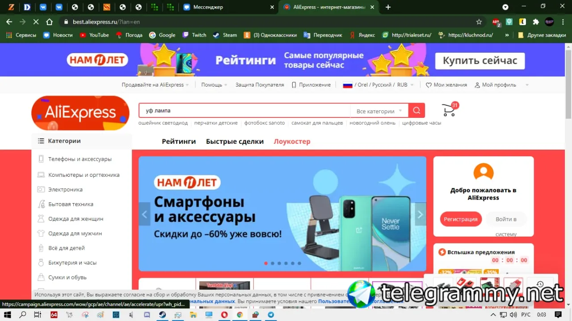Click Регистрация button
Image resolution: width=572 pixels, height=321 pixels.
point(461,219)
